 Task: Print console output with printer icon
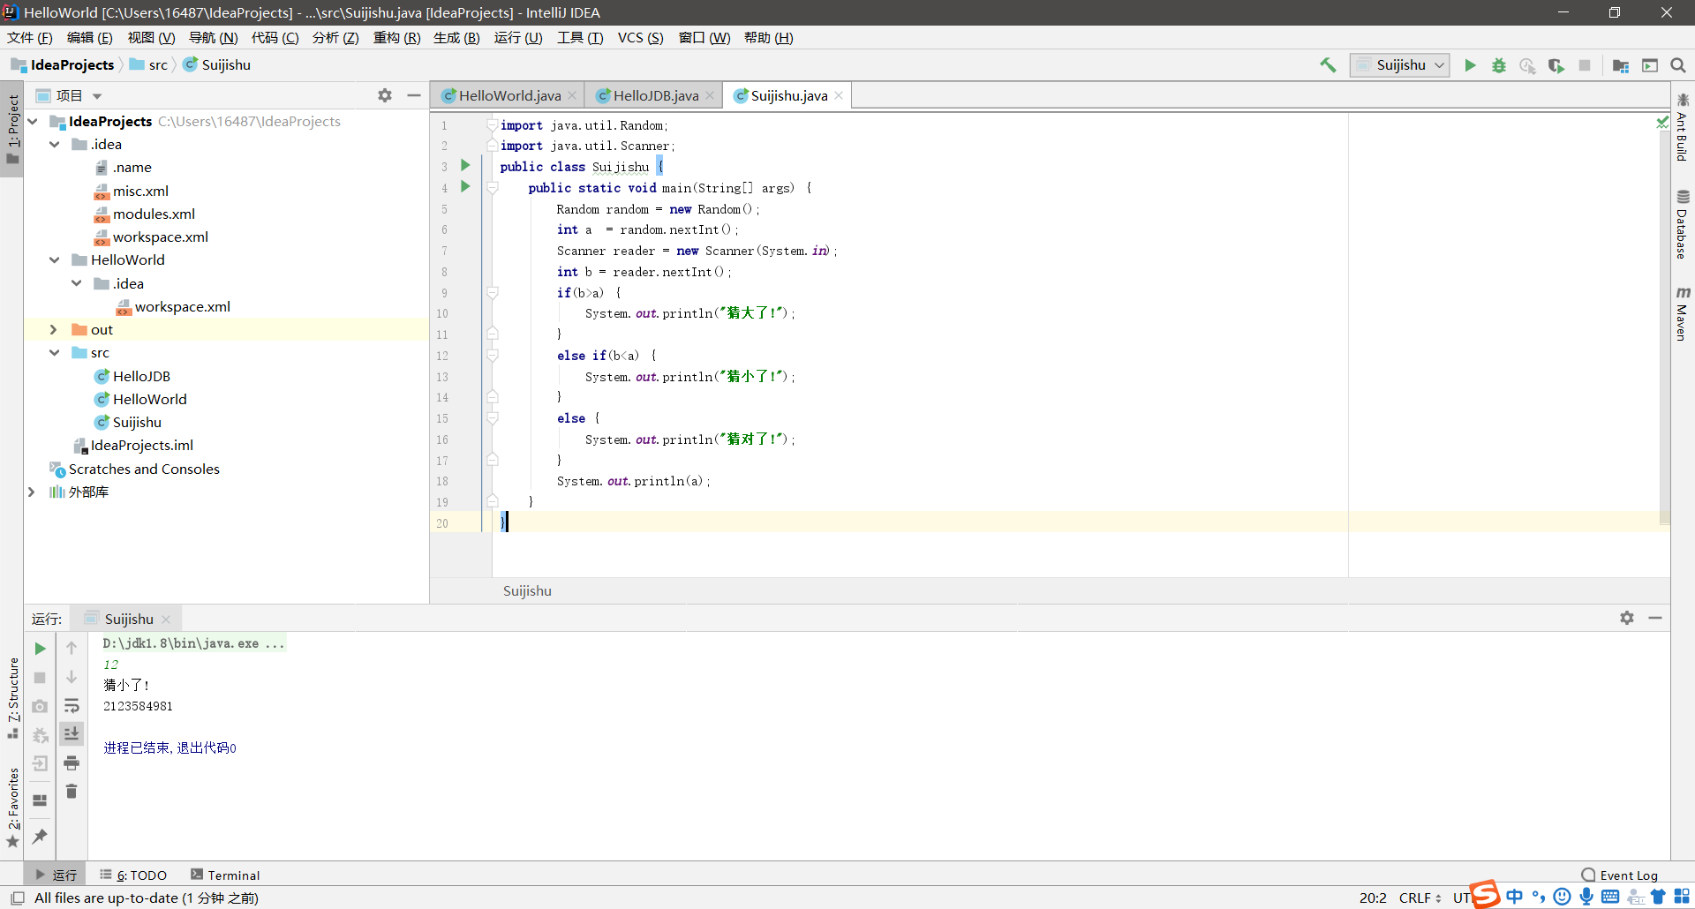click(x=72, y=763)
